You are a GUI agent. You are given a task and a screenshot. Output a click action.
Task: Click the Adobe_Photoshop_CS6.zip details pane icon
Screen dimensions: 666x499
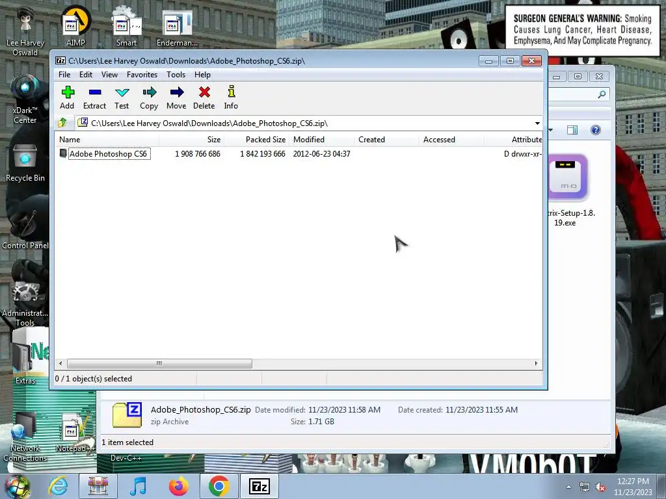click(x=127, y=415)
